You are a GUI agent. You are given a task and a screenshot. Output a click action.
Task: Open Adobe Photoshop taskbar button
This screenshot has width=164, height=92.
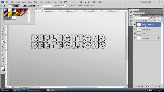tap(36, 90)
